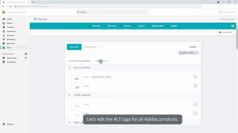Edit second ADULTS_CAMPUS image alt tag

coord(195,86)
